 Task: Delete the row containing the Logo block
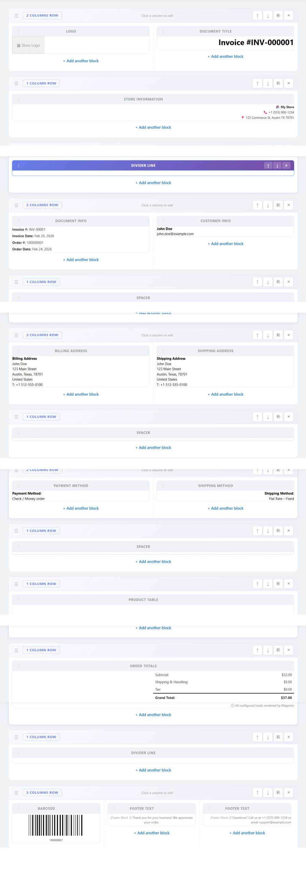point(289,16)
